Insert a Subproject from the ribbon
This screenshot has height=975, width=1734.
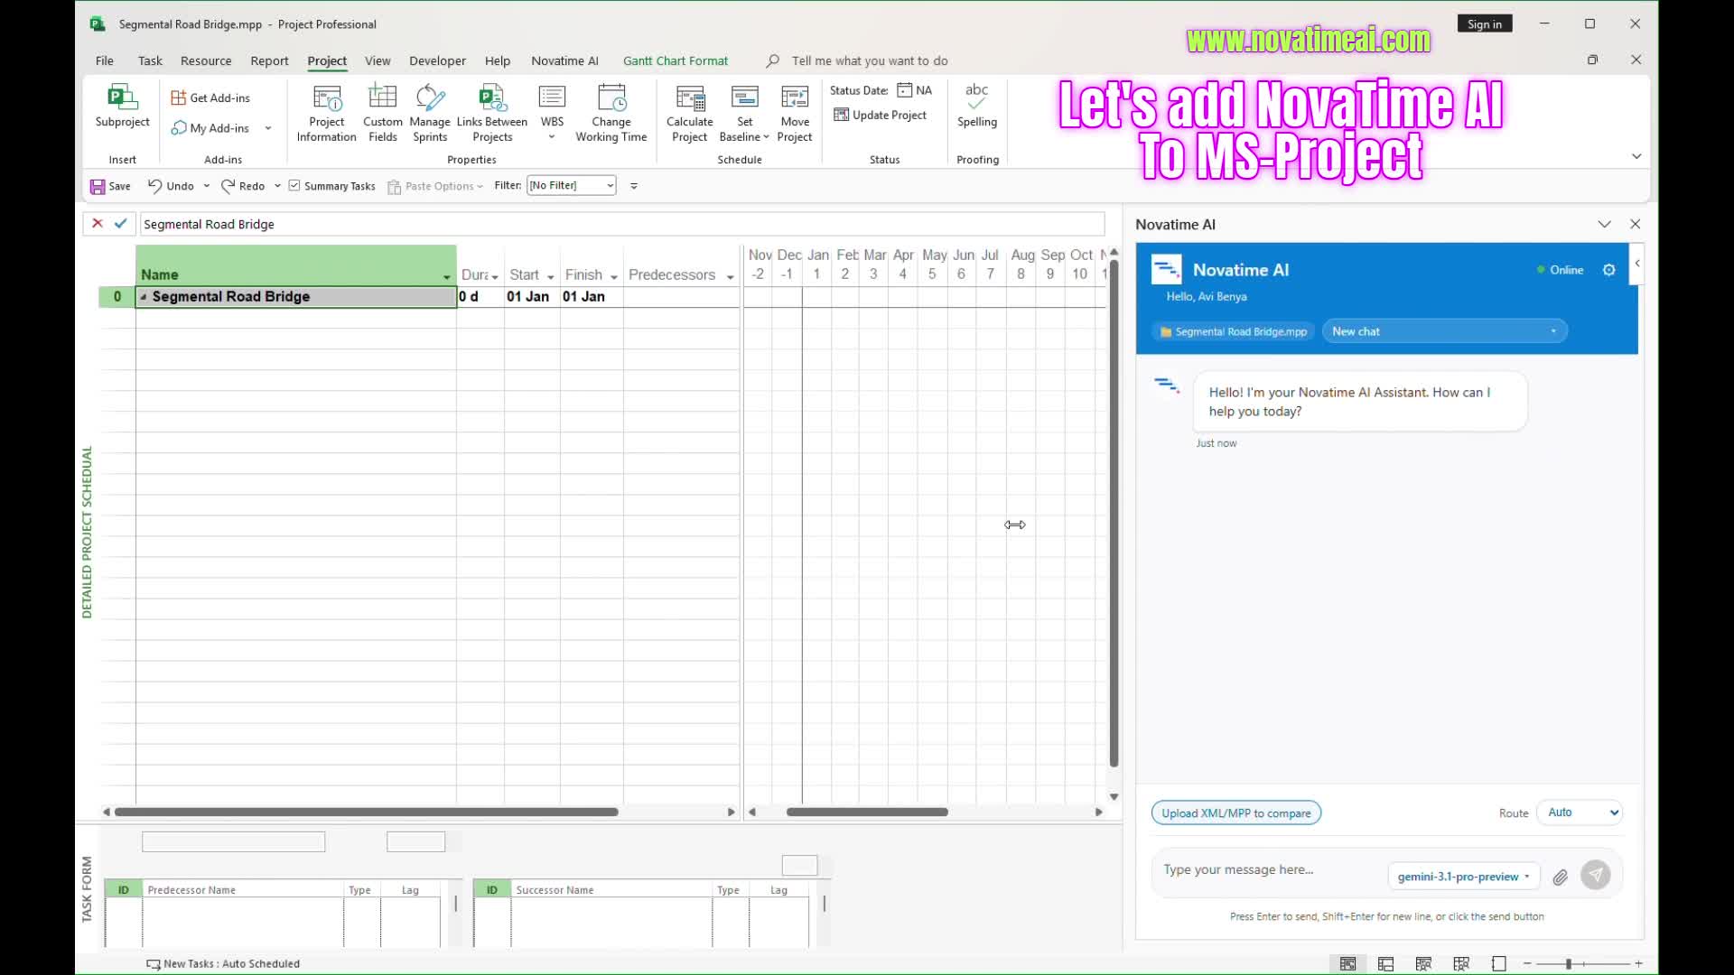(122, 107)
